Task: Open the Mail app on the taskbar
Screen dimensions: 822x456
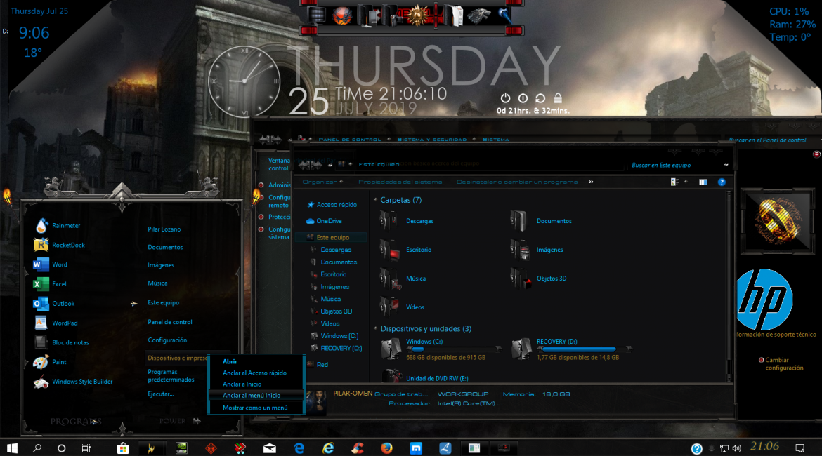Action: click(x=270, y=448)
